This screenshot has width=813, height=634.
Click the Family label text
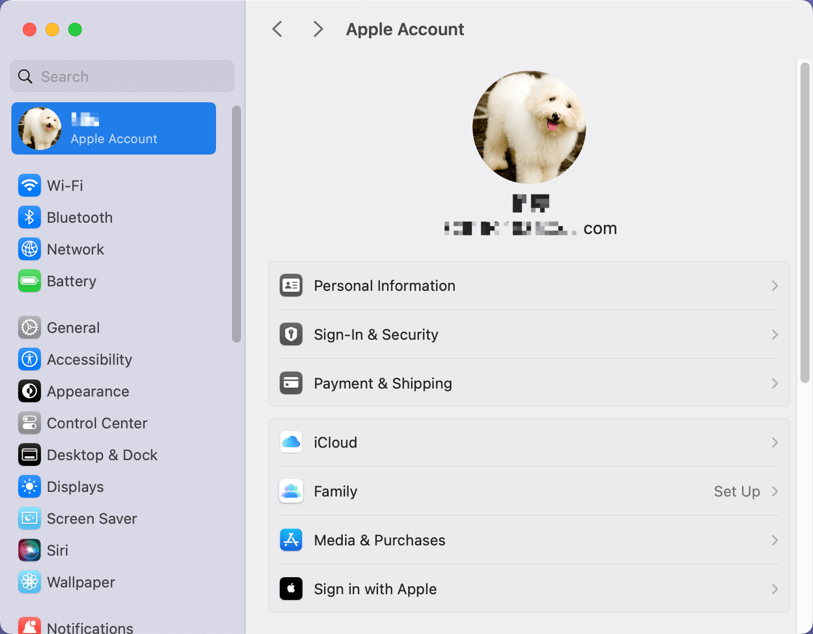pyautogui.click(x=335, y=491)
